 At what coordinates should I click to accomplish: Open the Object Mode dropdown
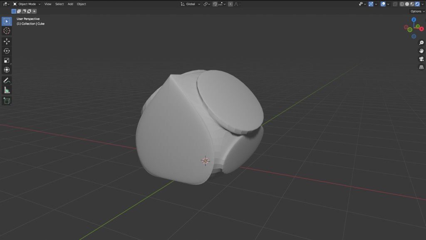click(x=27, y=4)
